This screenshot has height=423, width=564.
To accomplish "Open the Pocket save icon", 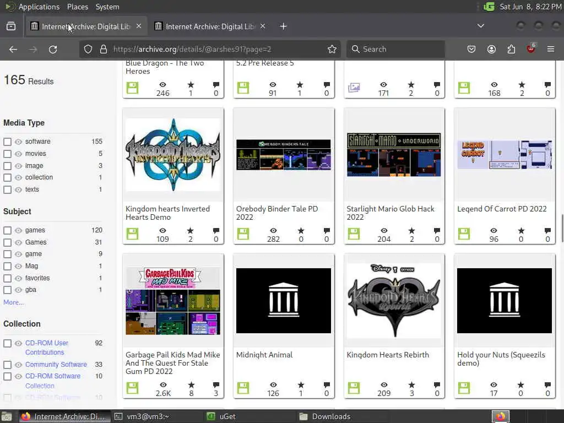I will pos(471,49).
